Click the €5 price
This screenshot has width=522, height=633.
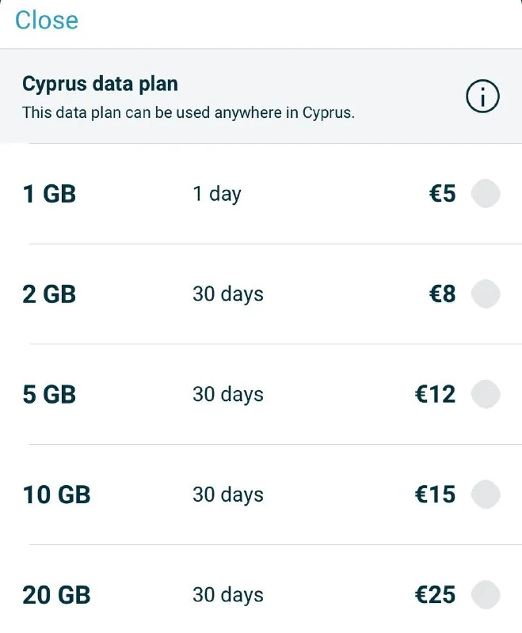[442, 194]
